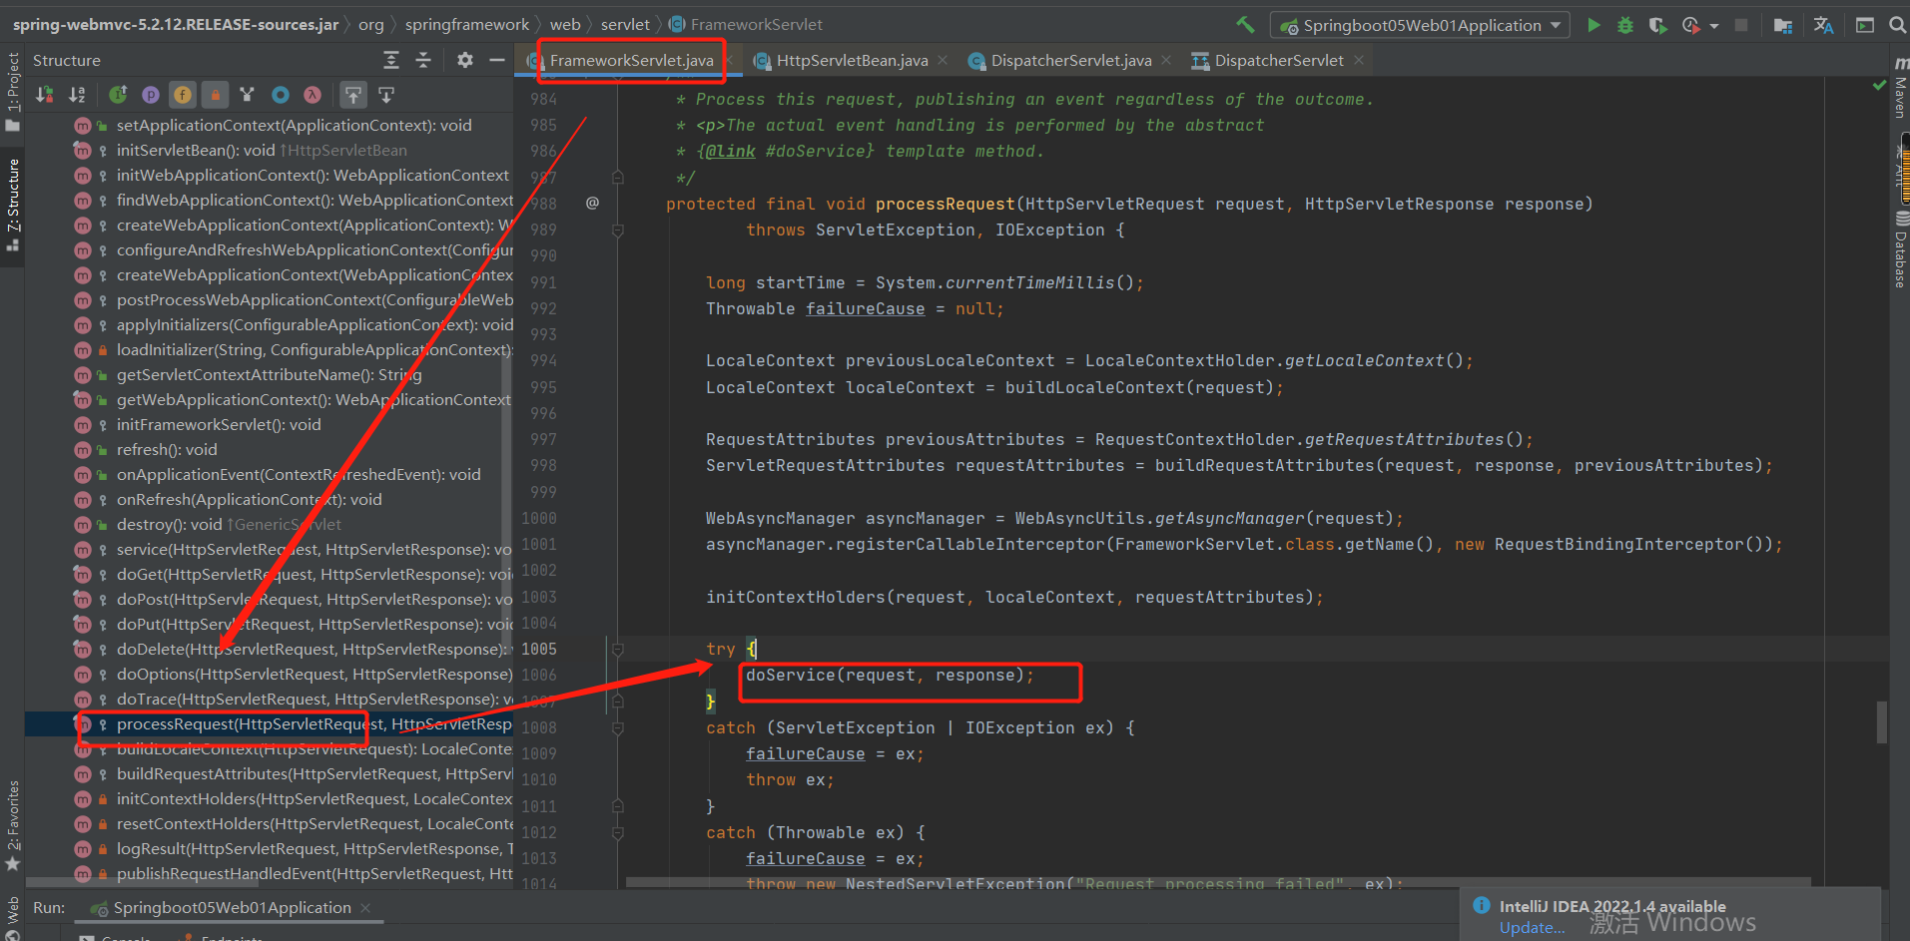Image resolution: width=1910 pixels, height=941 pixels.
Task: Run with Coverage shield icon
Action: coord(1657,25)
